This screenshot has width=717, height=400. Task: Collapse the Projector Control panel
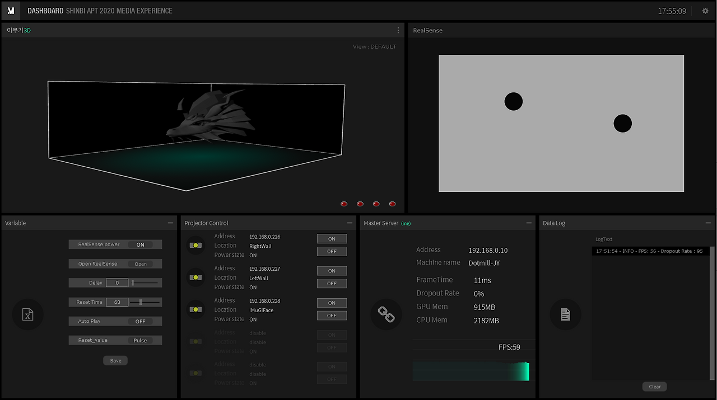(x=349, y=223)
